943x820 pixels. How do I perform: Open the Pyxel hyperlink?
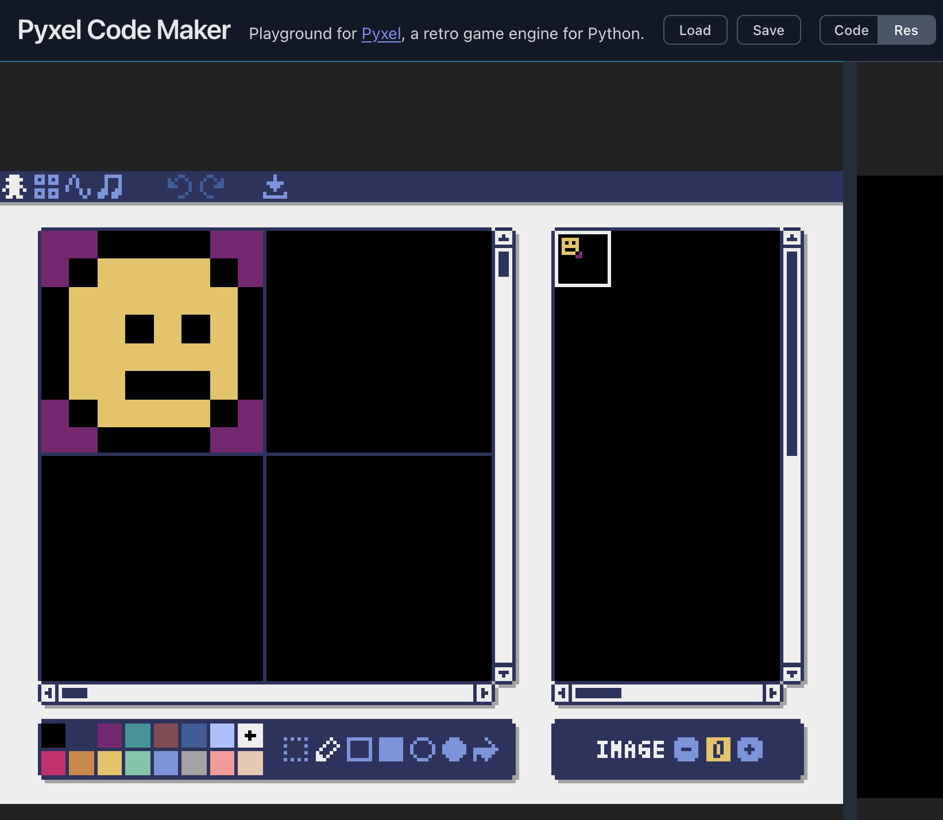[380, 33]
